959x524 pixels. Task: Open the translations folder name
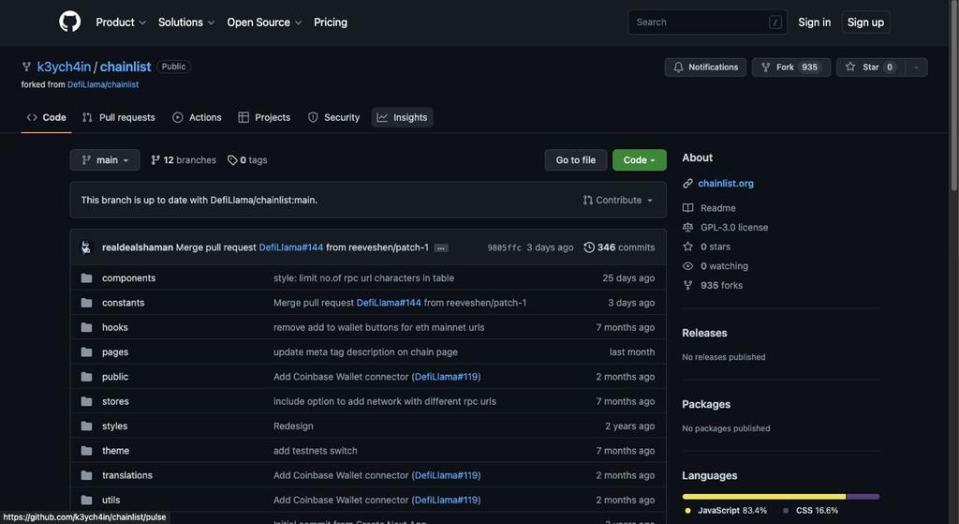(x=127, y=475)
